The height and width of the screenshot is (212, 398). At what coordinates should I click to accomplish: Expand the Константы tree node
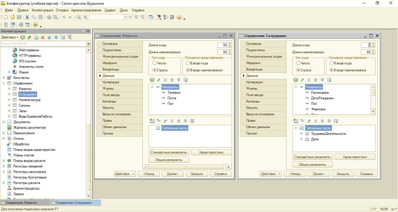(3, 78)
